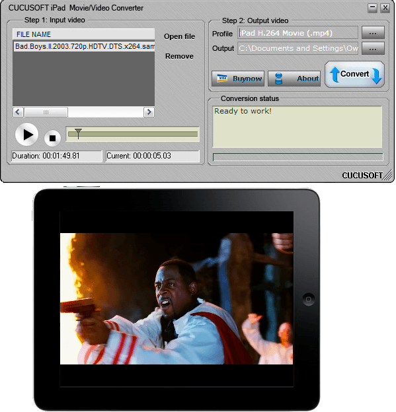396x412 pixels.
Task: Click the CUCUSOFT logo link
Action: [362, 175]
